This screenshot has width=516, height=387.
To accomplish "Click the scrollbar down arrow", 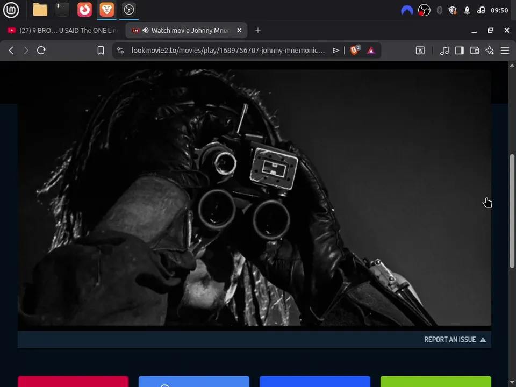I will pos(512,383).
